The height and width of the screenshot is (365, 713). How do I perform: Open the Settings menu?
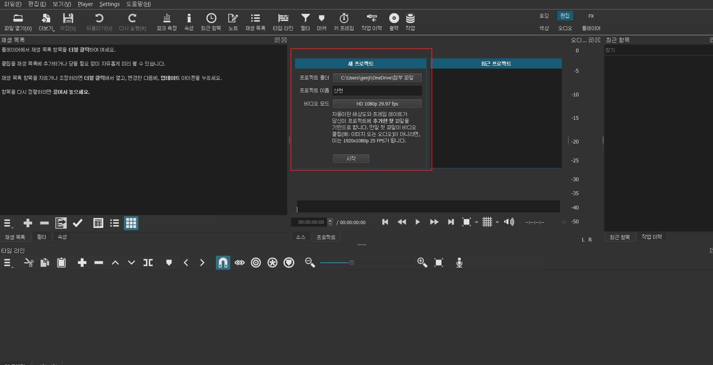109,4
